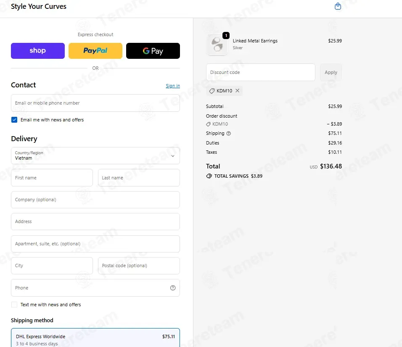Click the Total label
This screenshot has height=347, width=402.
pyautogui.click(x=213, y=166)
